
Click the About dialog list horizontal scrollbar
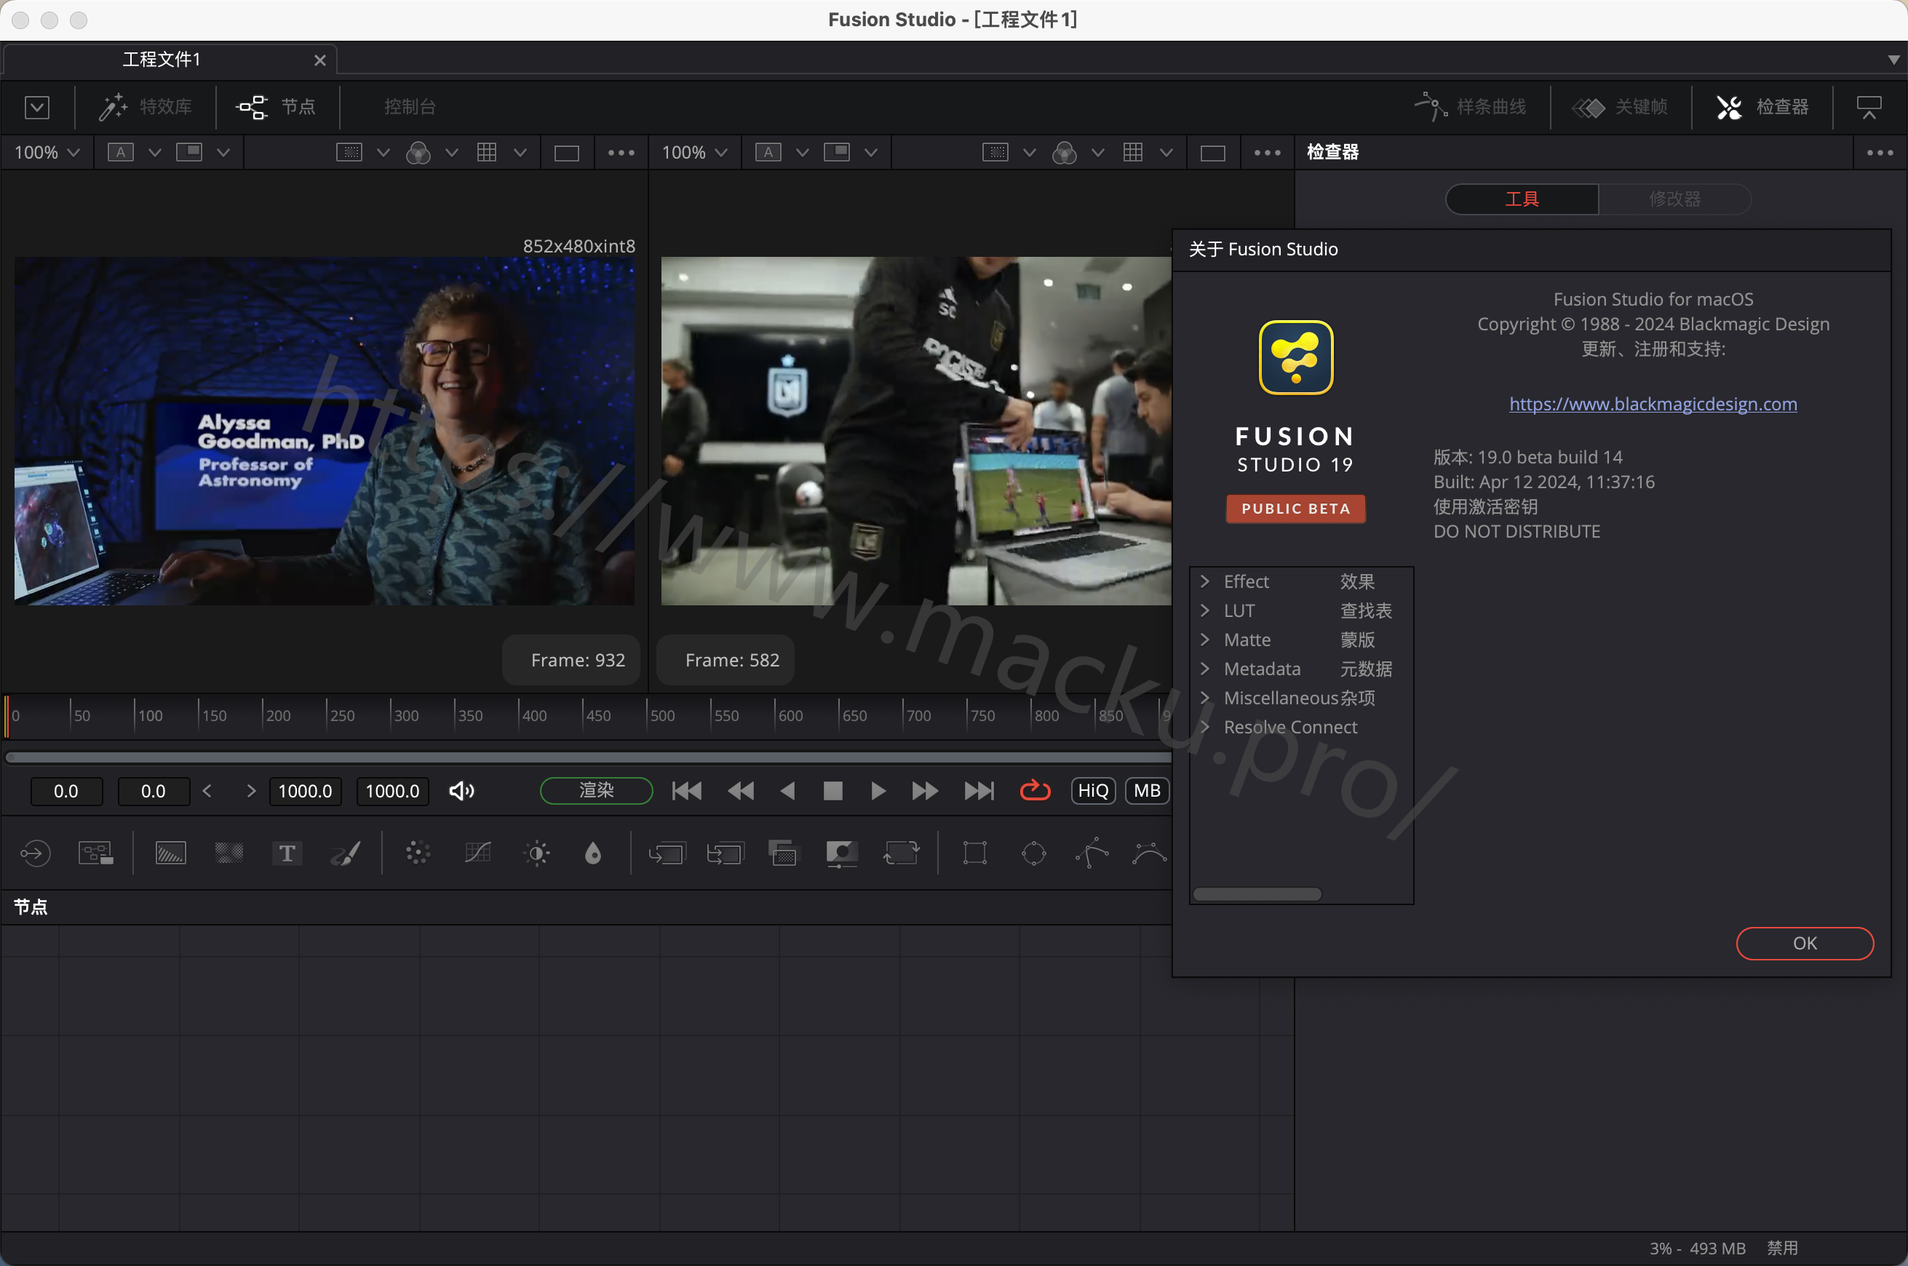coord(1257,893)
